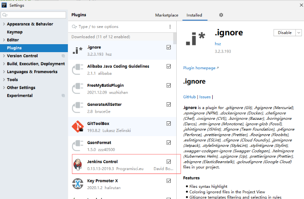Select the GitToolBox plugin name
This screenshot has width=304, height=199.
tap(98, 123)
